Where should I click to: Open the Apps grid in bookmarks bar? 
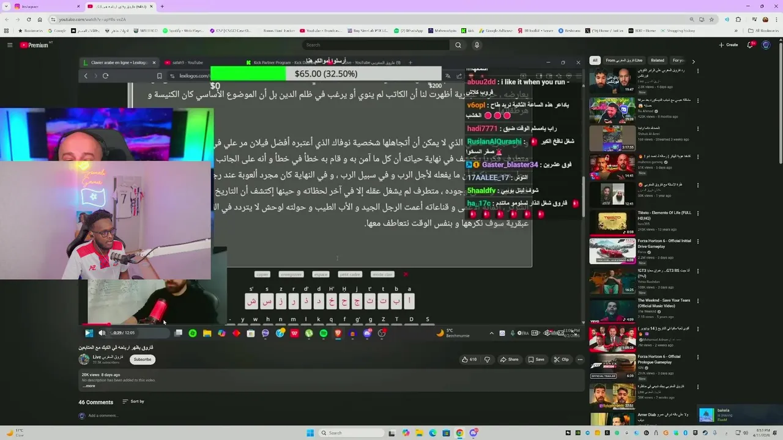point(7,31)
